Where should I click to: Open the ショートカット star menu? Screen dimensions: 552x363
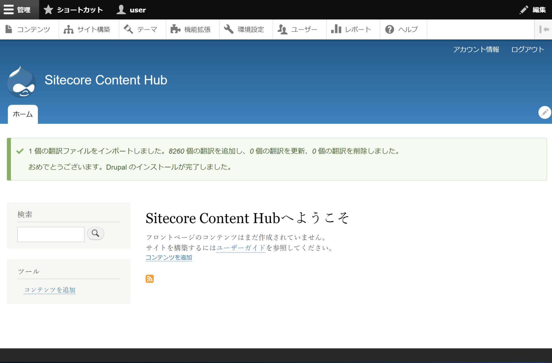tap(73, 10)
